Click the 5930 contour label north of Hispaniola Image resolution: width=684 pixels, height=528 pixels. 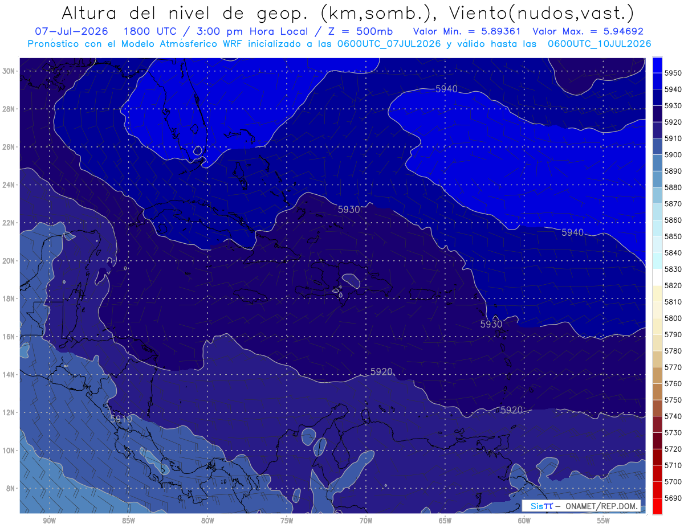(x=349, y=209)
